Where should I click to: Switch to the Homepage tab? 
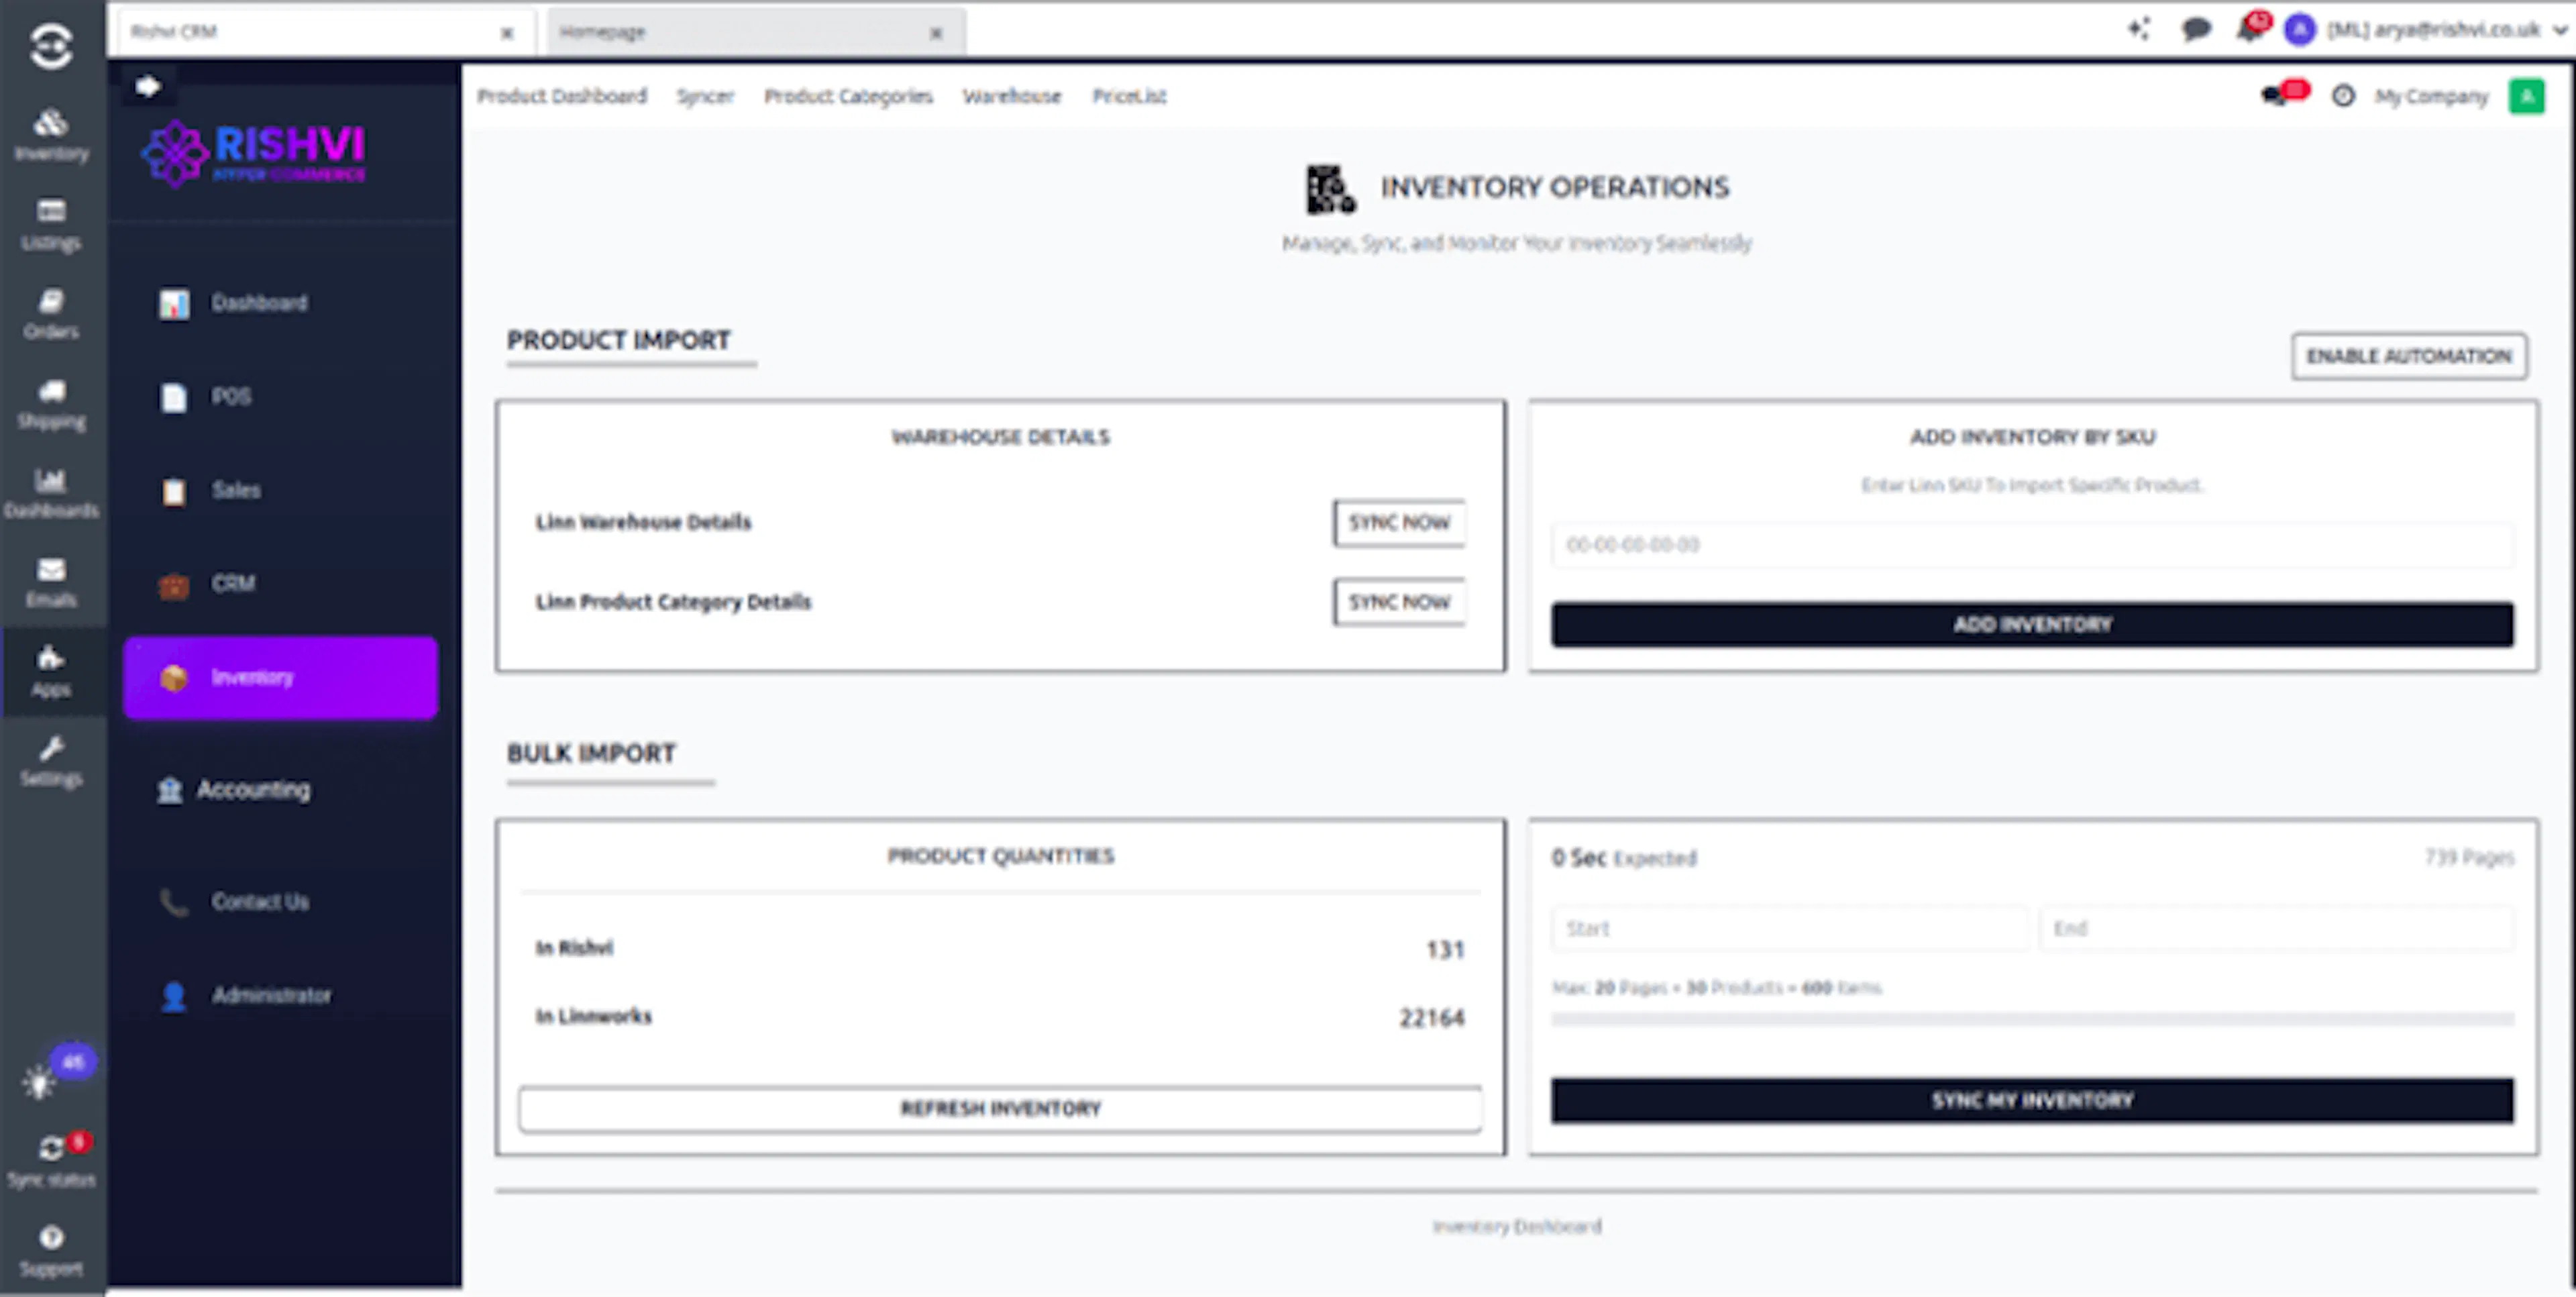point(756,32)
